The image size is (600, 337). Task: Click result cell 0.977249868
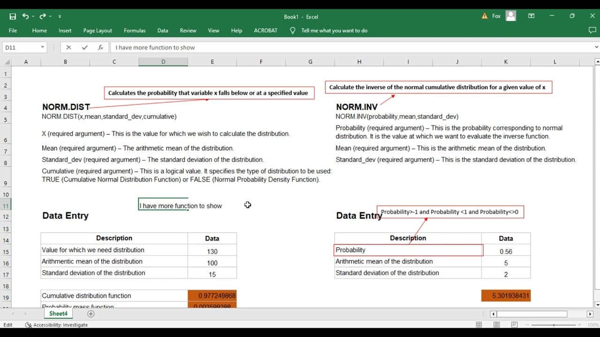coord(212,296)
